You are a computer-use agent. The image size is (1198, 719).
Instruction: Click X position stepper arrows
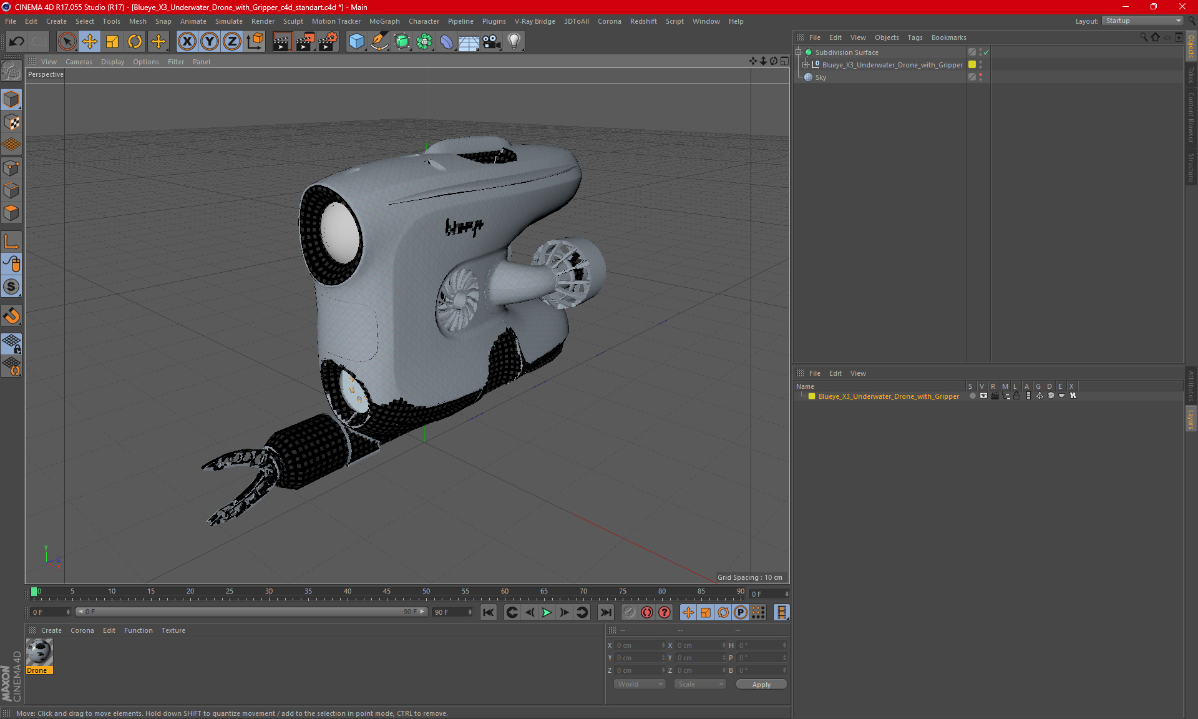(663, 645)
